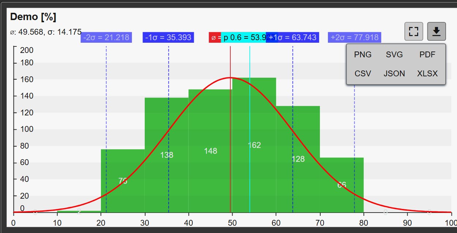Click the fullscreen expand icon

(413, 31)
